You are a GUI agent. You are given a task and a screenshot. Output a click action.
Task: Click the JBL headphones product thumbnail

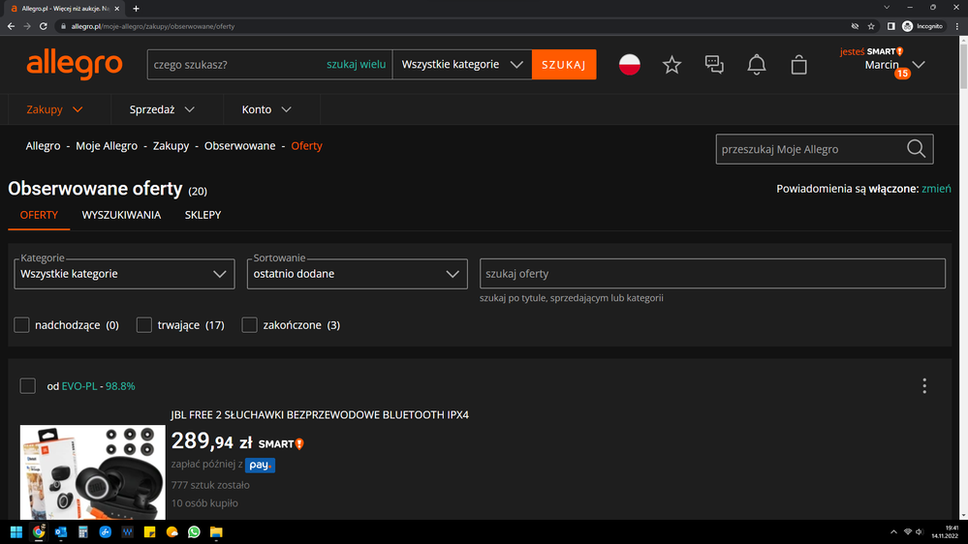click(x=93, y=471)
